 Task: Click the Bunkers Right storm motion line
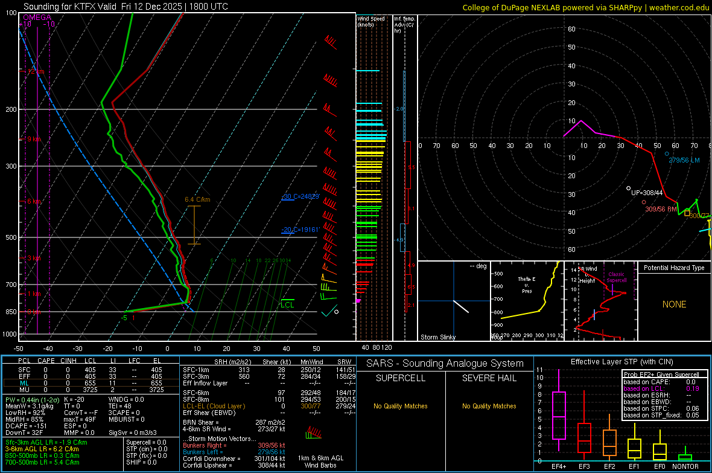[x=234, y=445]
